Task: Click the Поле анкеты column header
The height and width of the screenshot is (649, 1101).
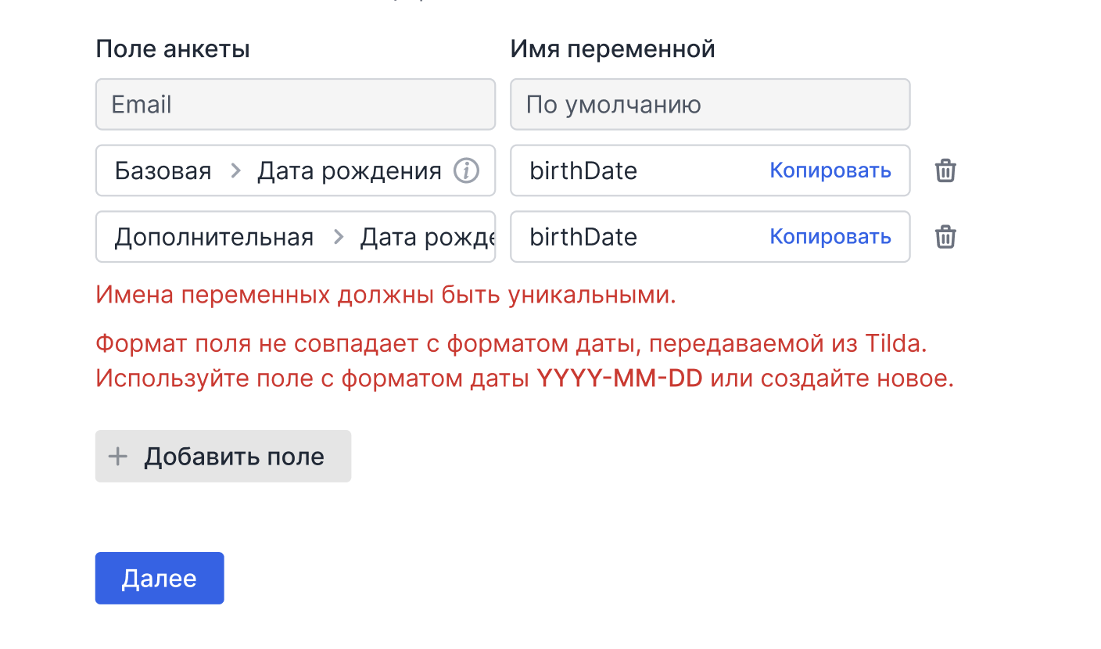Action: click(x=173, y=49)
